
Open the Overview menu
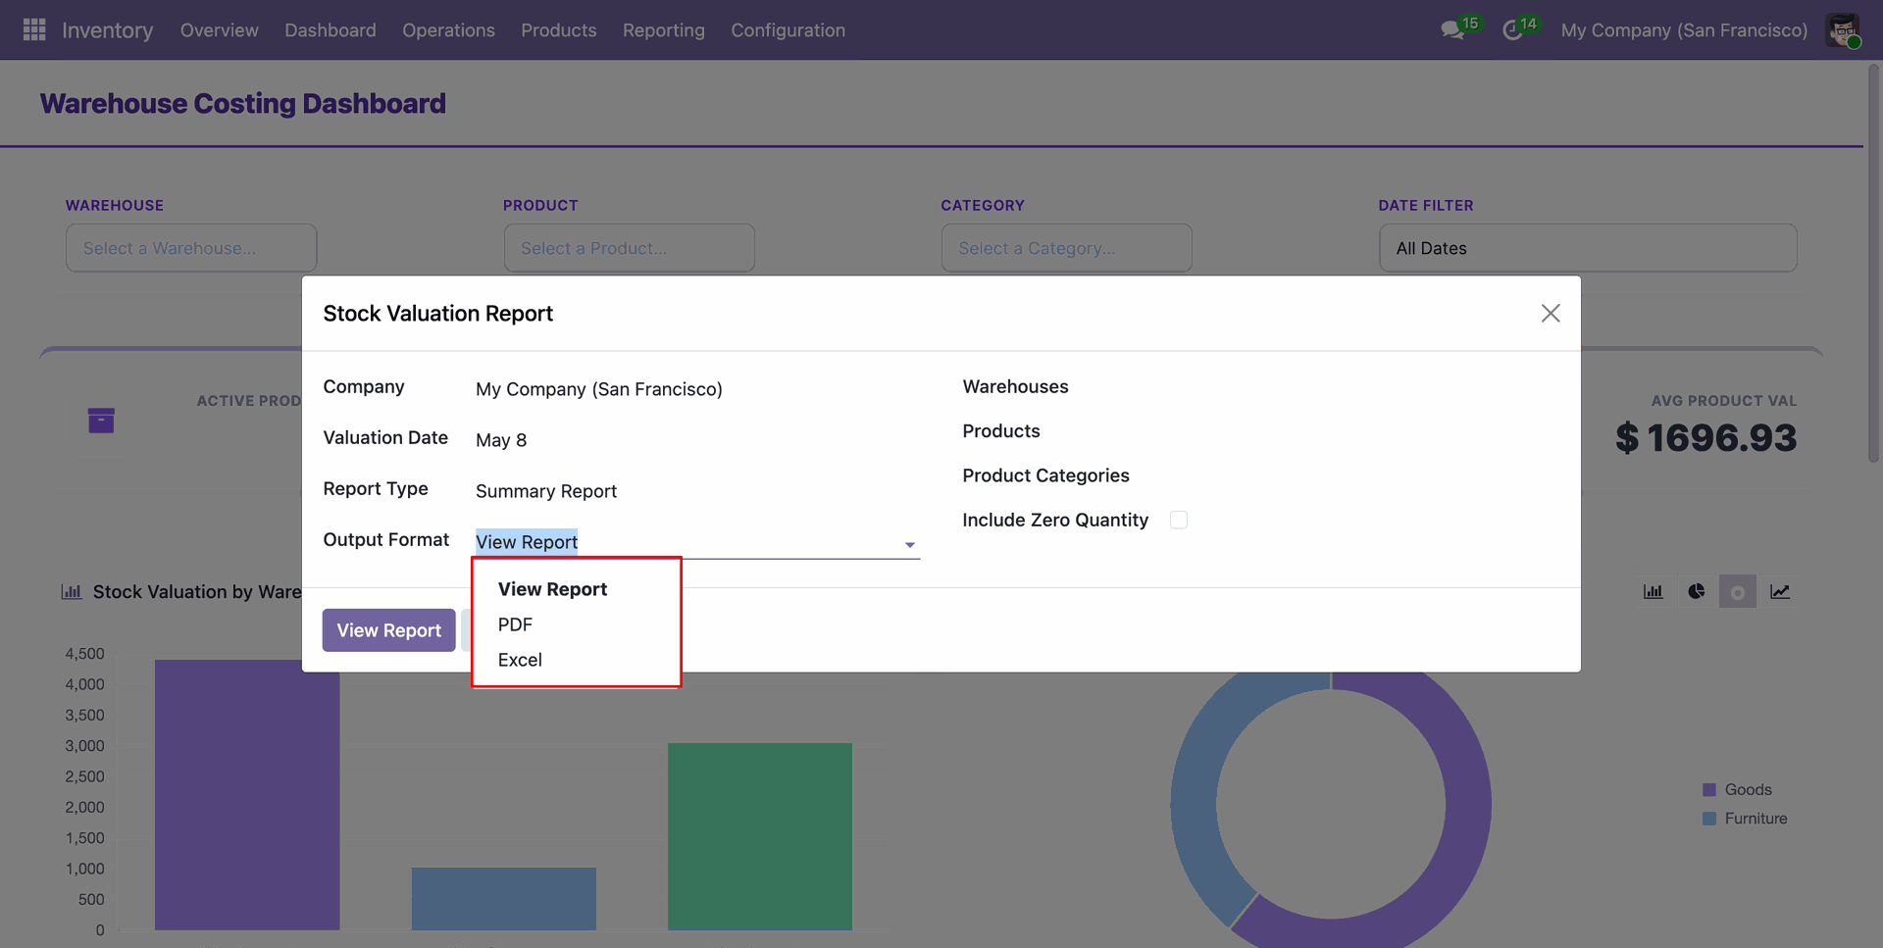(x=219, y=30)
